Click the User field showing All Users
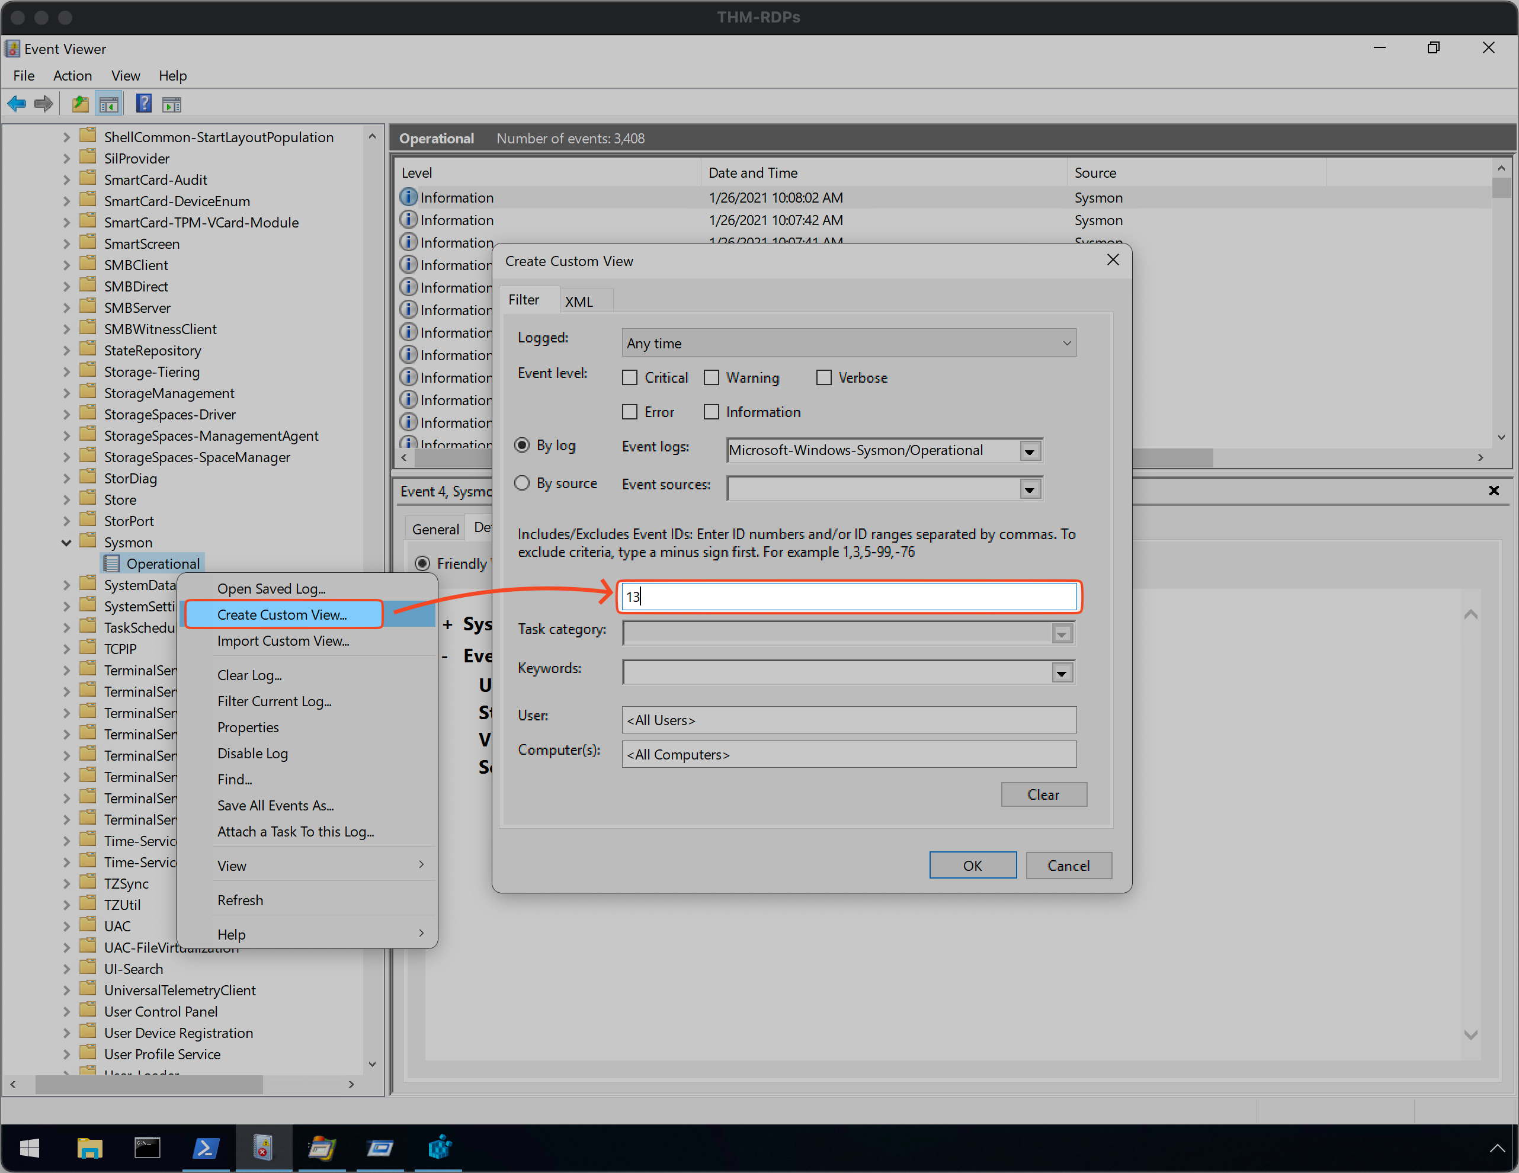This screenshot has width=1519, height=1173. coord(848,720)
